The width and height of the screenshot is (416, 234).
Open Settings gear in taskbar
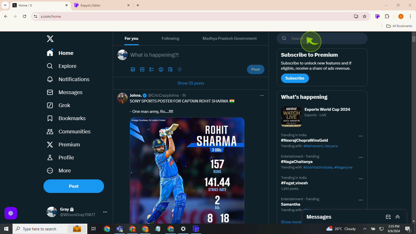point(183,229)
